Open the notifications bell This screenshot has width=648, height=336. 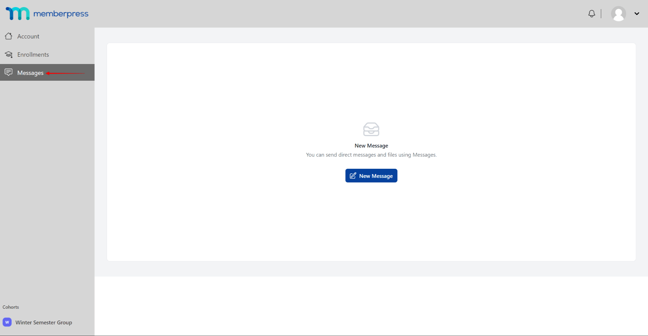(x=591, y=13)
